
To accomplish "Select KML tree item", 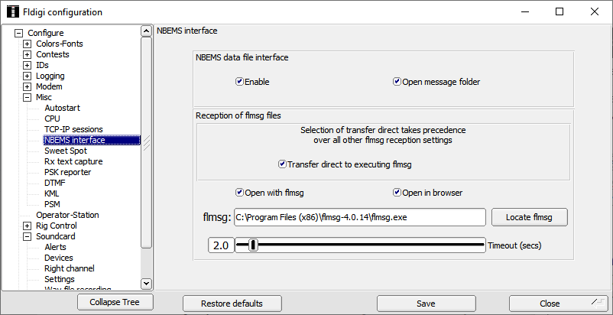I will pyautogui.click(x=52, y=193).
